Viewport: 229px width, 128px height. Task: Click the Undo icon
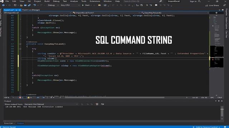click(x=35, y=5)
